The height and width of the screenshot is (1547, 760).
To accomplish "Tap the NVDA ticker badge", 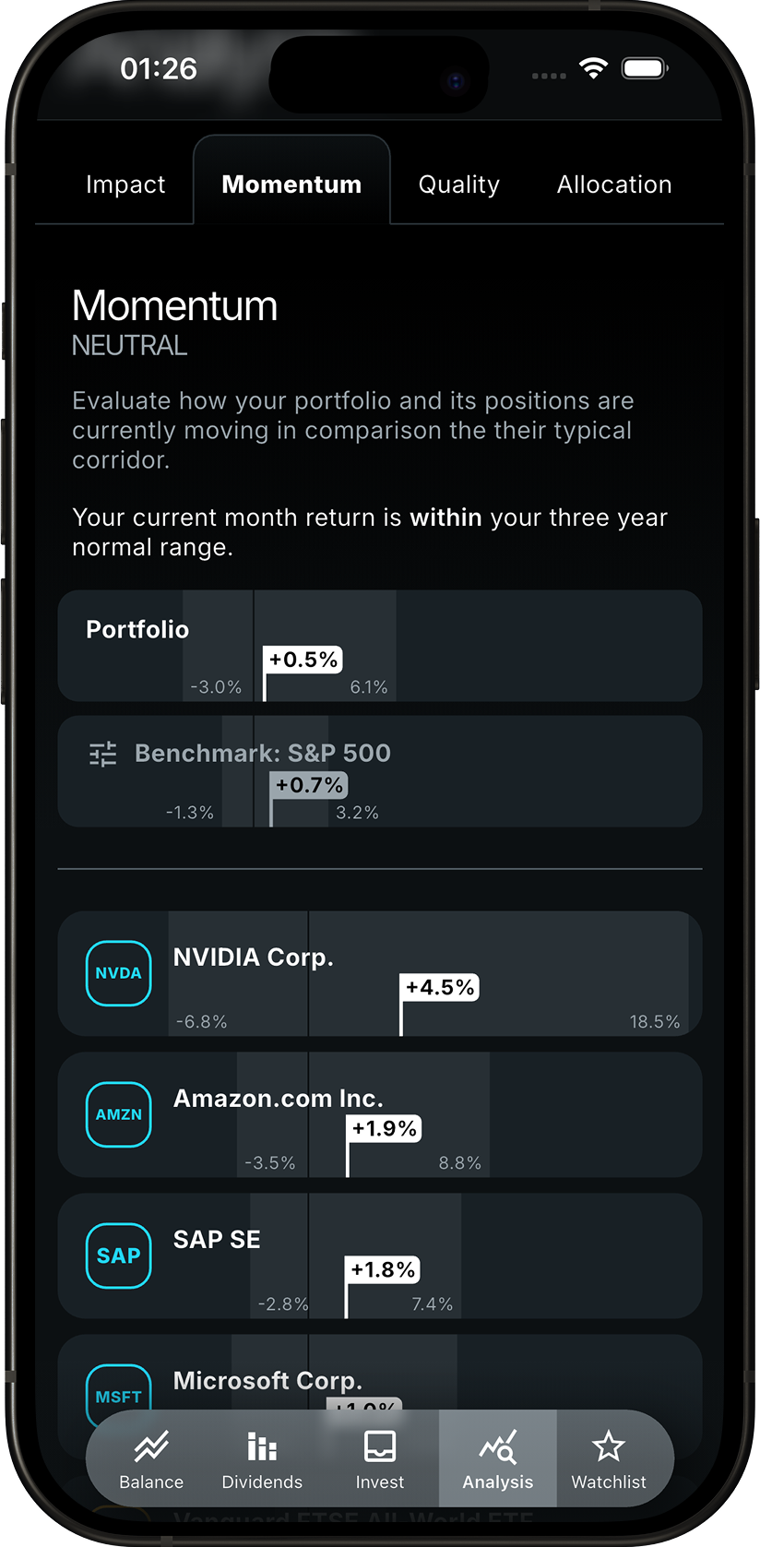I will pyautogui.click(x=118, y=973).
